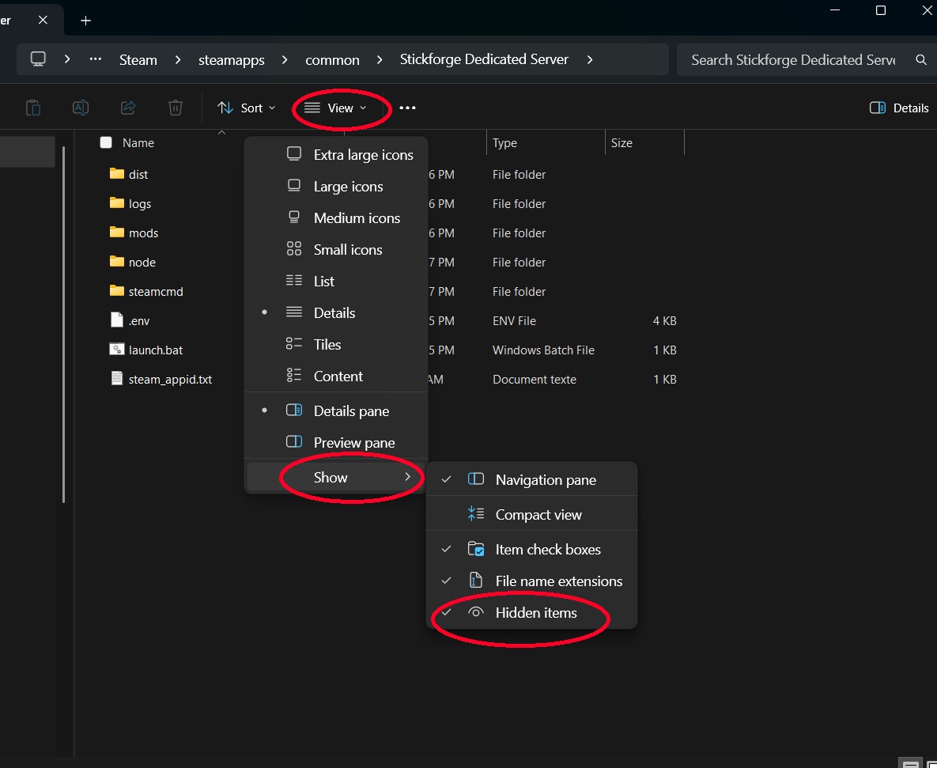Expand the Show submenu
The image size is (937, 768).
click(336, 477)
